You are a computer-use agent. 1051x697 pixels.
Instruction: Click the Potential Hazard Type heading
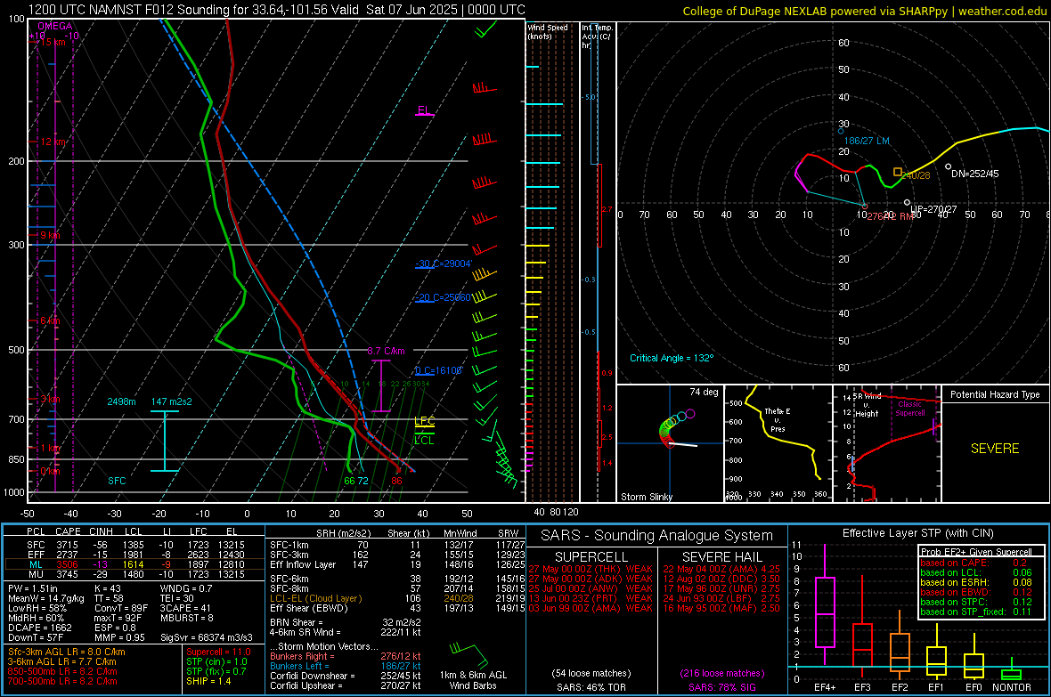(996, 394)
